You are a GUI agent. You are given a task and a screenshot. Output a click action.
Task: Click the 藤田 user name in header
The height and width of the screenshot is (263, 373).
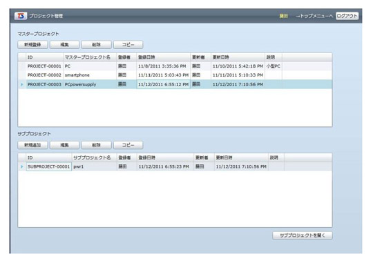click(283, 16)
